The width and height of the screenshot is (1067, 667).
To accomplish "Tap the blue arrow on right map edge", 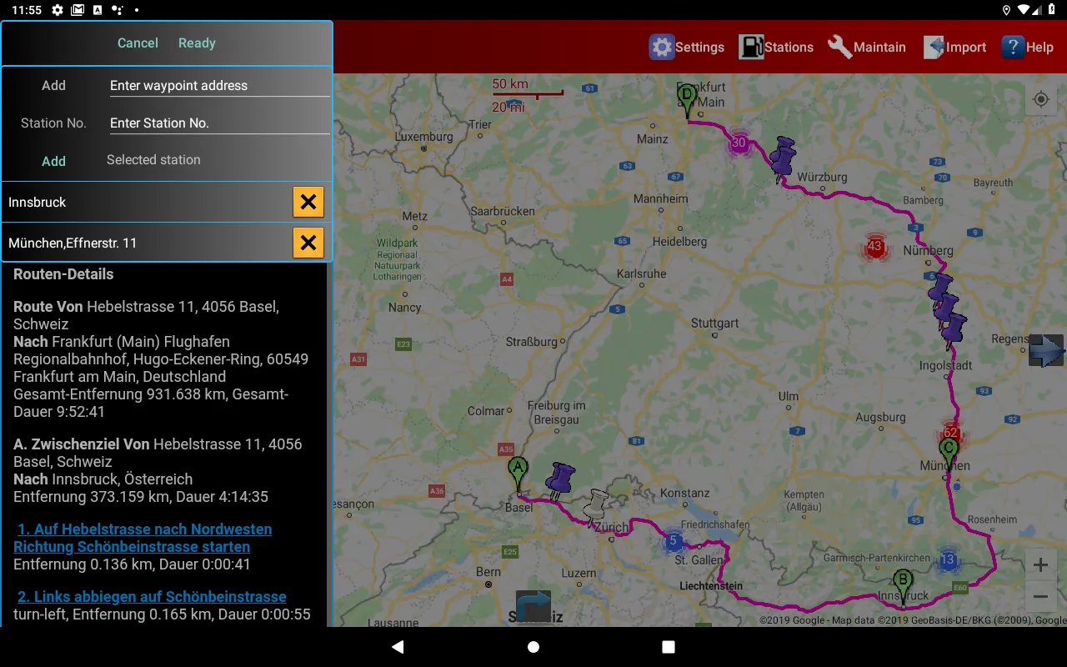I will (1046, 350).
